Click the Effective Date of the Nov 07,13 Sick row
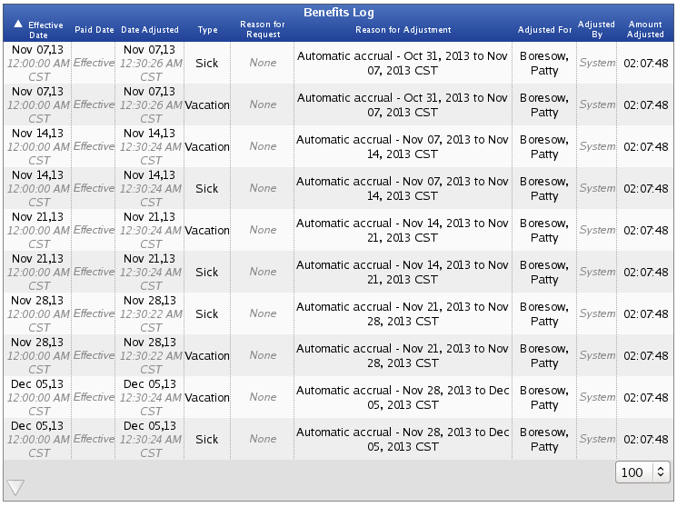Image resolution: width=677 pixels, height=507 pixels. [x=38, y=63]
